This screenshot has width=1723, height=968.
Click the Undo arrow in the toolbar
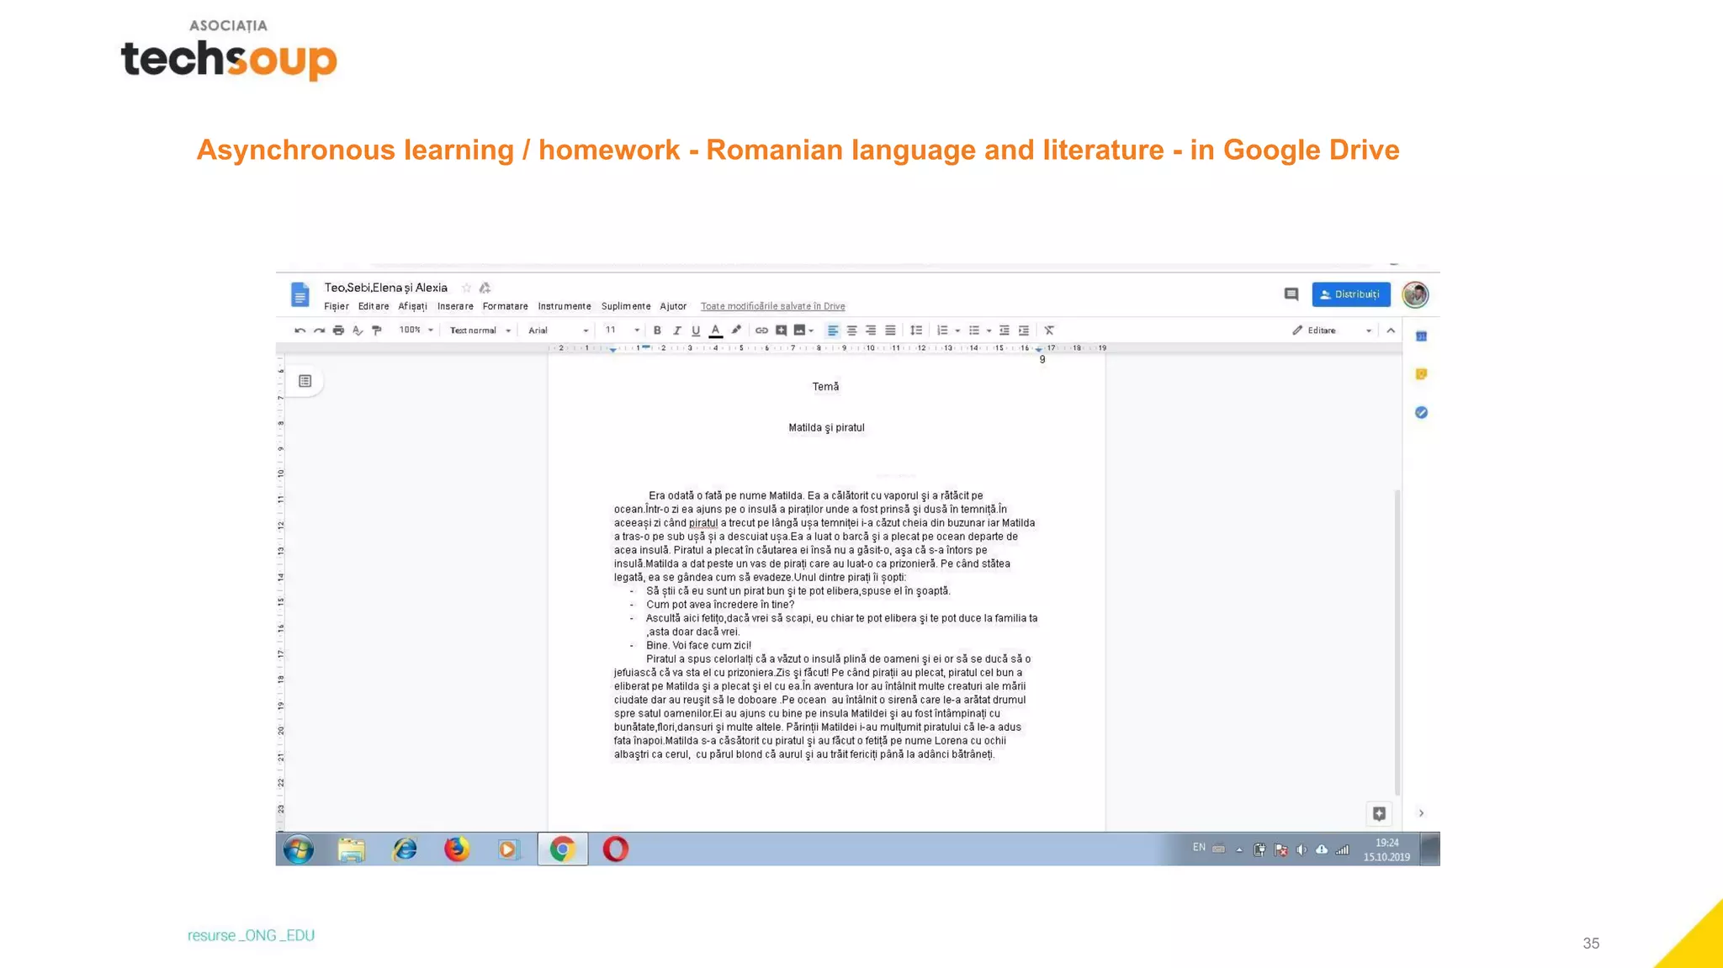click(x=300, y=331)
